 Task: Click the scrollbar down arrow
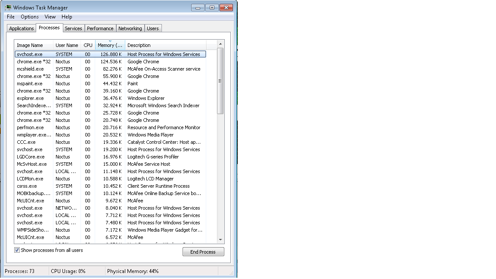click(x=220, y=240)
